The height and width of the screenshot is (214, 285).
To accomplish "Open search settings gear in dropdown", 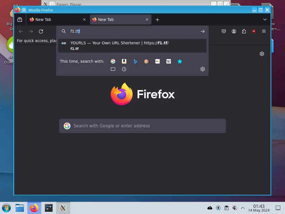I will tap(203, 69).
